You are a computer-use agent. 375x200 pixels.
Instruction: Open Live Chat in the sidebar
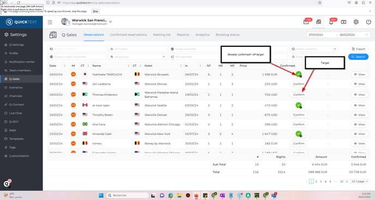click(x=15, y=113)
